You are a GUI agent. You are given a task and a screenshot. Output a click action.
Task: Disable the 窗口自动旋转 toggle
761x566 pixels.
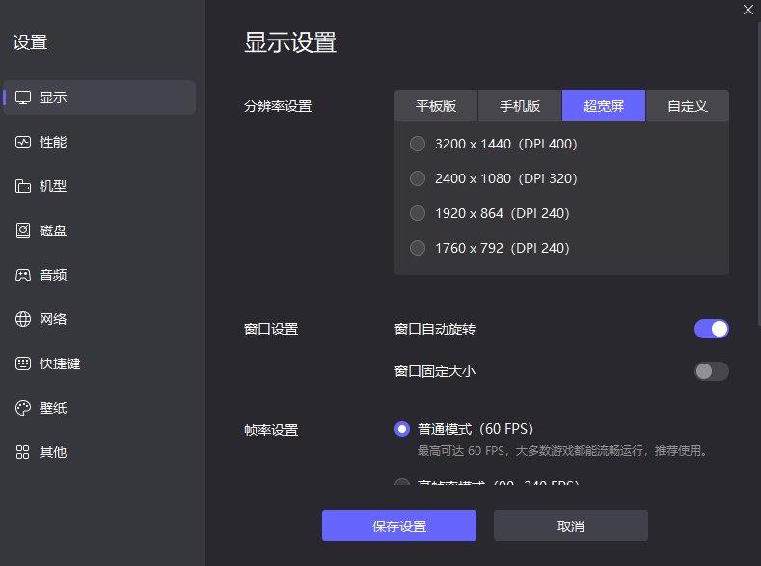click(712, 329)
